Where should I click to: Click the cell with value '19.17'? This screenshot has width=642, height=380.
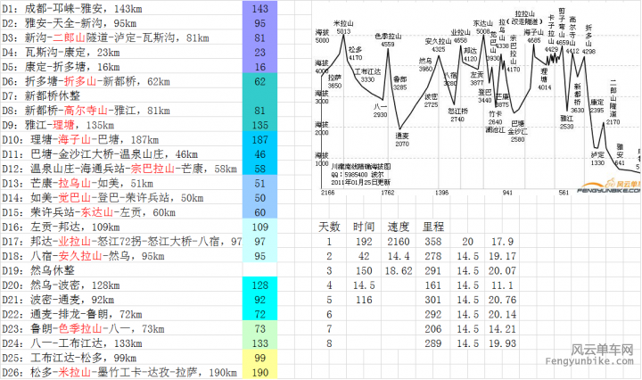tap(502, 255)
